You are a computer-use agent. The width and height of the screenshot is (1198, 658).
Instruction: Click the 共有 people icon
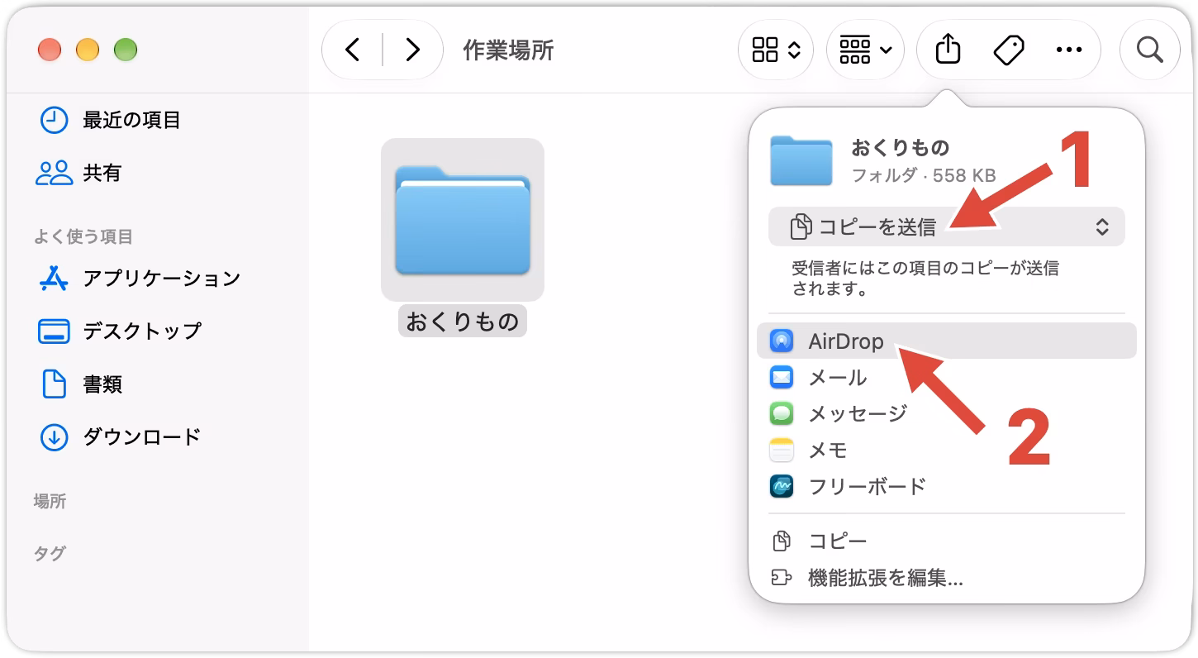pyautogui.click(x=55, y=173)
